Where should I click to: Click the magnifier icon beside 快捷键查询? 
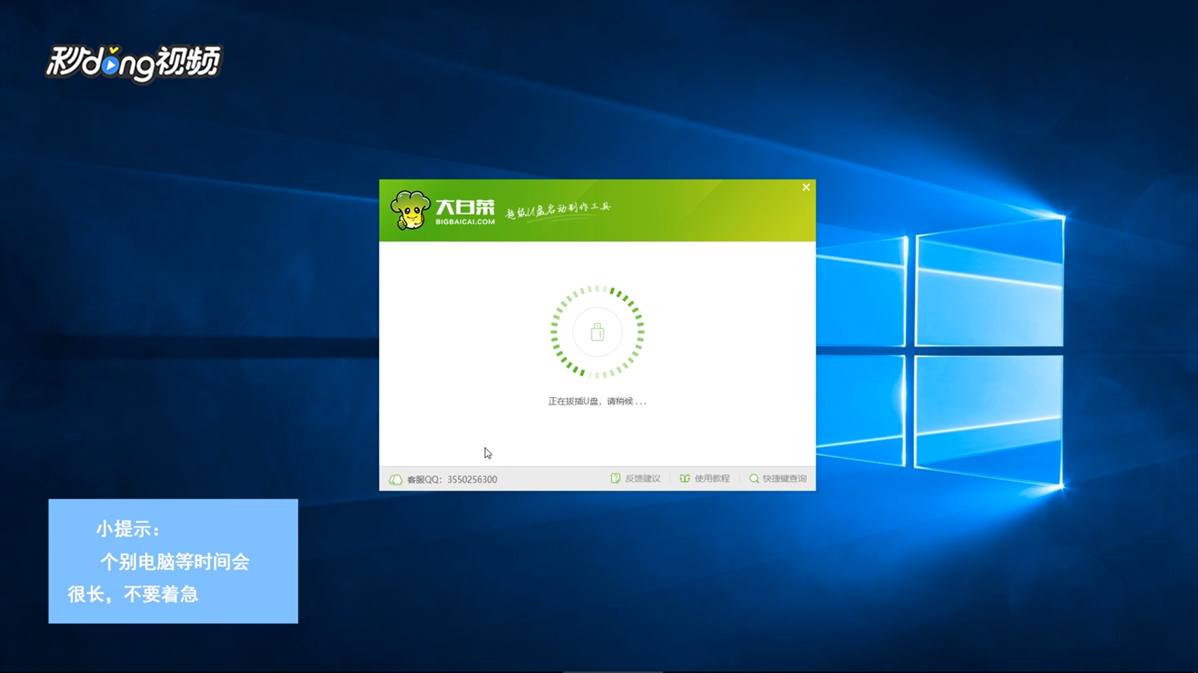pyautogui.click(x=754, y=479)
